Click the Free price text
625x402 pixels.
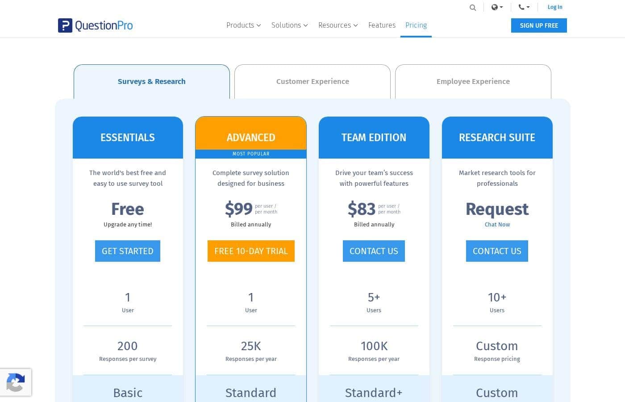click(128, 209)
